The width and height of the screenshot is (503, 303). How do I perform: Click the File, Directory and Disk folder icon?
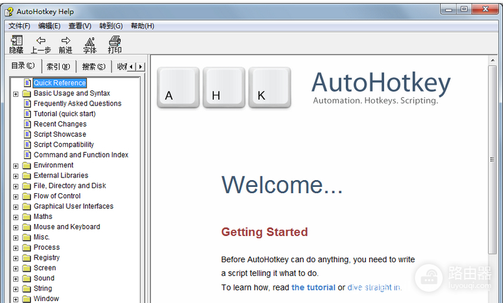coord(26,186)
